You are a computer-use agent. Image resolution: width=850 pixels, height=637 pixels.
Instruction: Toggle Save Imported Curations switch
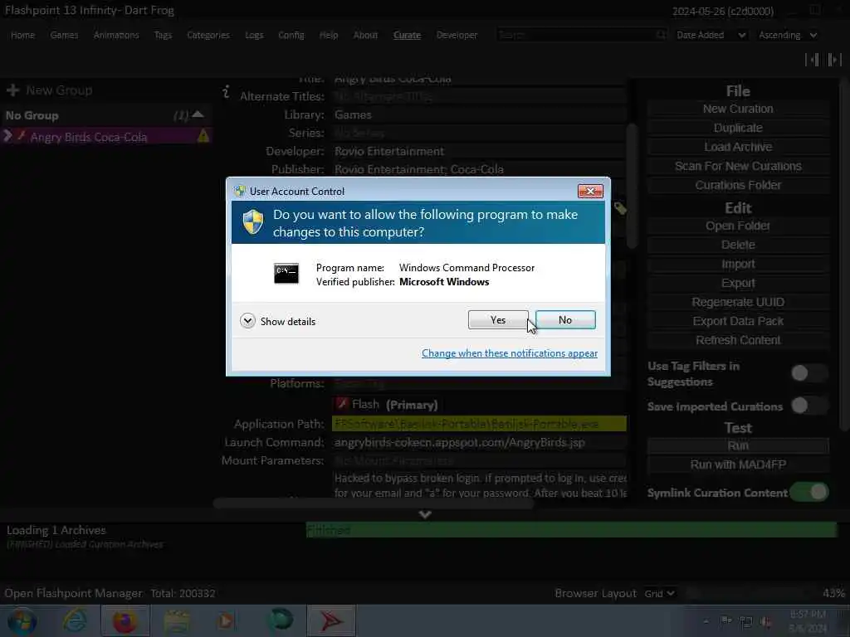point(809,405)
